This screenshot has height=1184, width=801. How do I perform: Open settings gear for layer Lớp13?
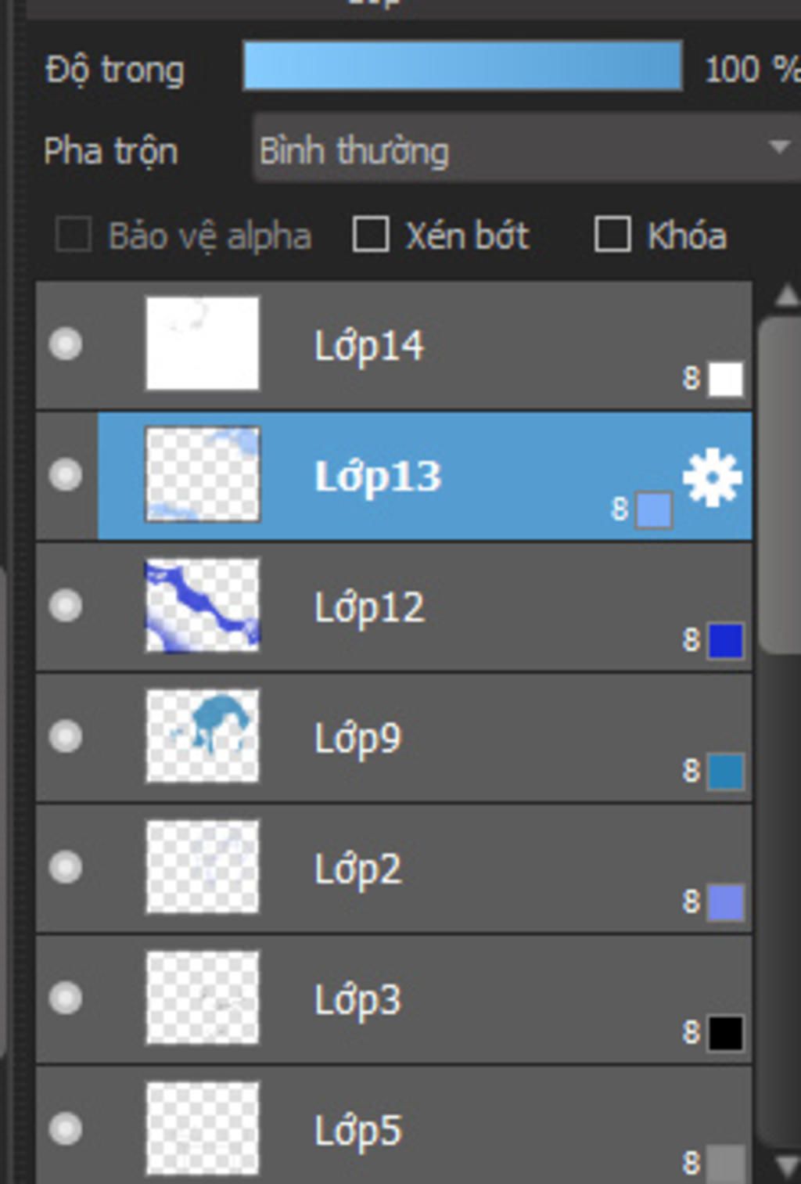pos(712,477)
